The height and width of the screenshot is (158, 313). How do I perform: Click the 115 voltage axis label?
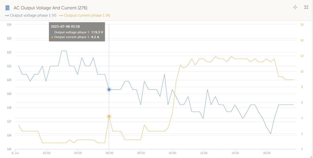9,149
